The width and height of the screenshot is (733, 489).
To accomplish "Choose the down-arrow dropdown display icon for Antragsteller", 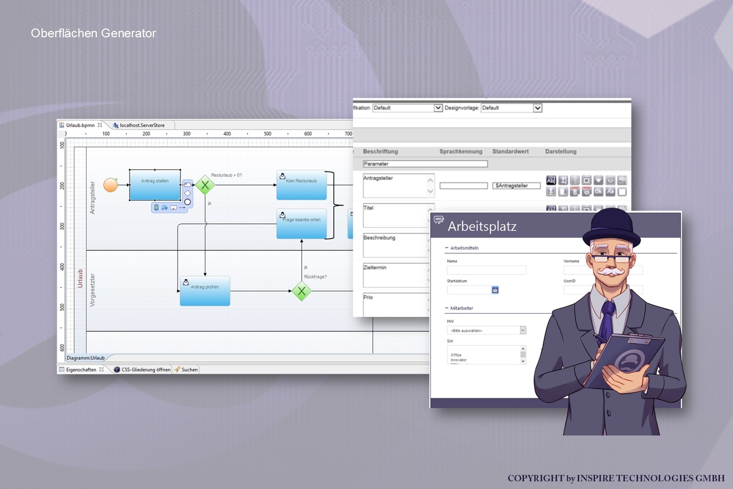I will (599, 180).
